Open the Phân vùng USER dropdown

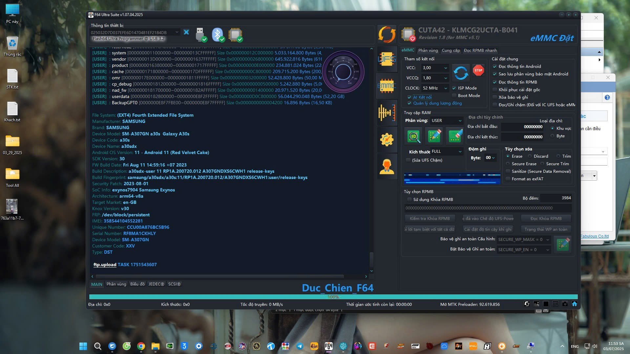[x=446, y=121]
